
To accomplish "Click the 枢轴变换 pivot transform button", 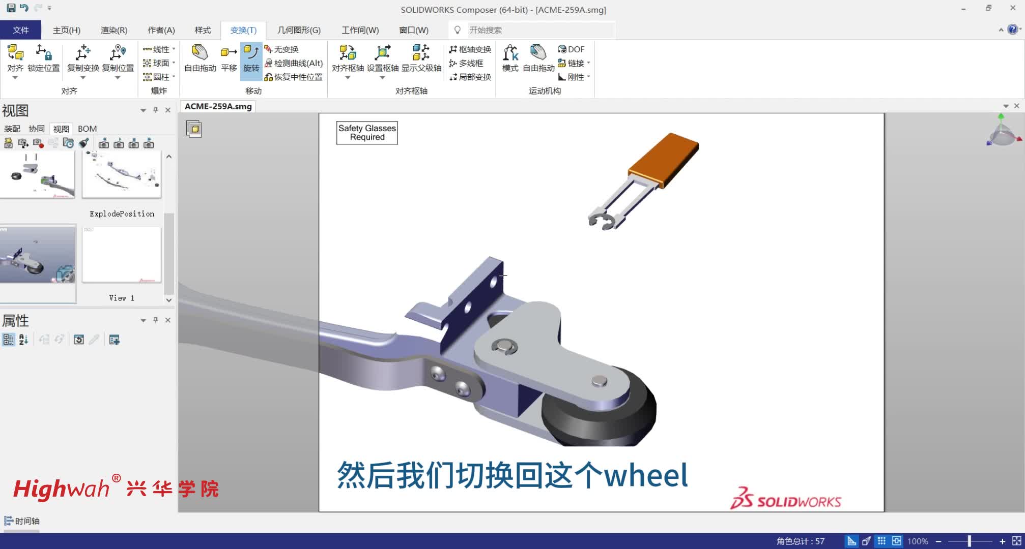I will coord(470,49).
